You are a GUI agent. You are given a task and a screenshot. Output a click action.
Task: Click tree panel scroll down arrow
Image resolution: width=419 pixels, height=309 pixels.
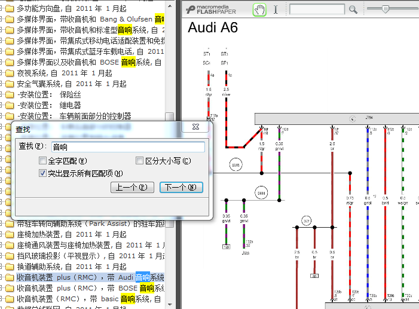(170, 304)
